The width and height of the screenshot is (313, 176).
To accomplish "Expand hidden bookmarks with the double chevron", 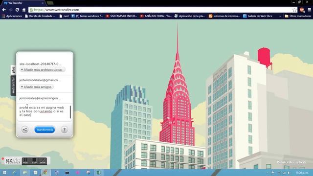I will (x=280, y=16).
